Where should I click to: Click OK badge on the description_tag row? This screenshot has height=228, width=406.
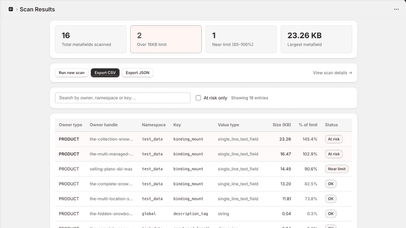tap(330, 214)
